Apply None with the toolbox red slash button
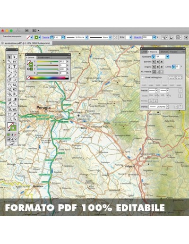This screenshot has height=244, width=189. pyautogui.click(x=16, y=135)
